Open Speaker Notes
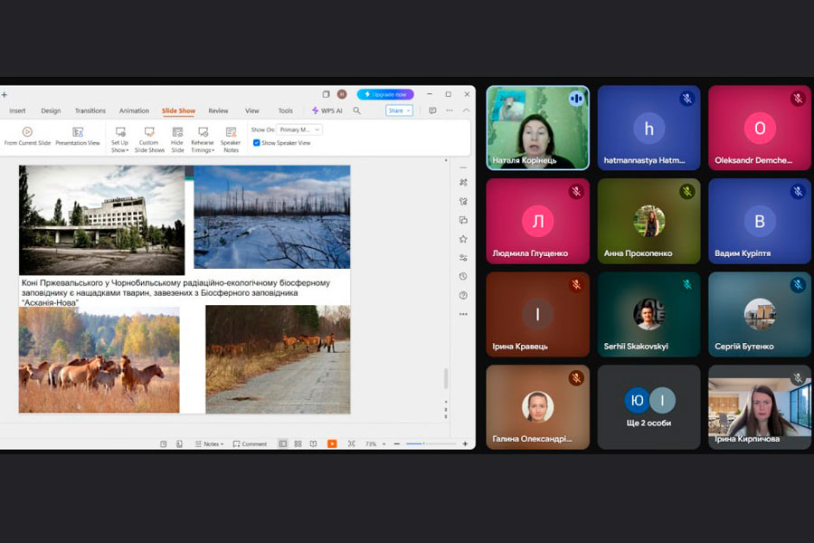This screenshot has height=543, width=814. [x=231, y=132]
